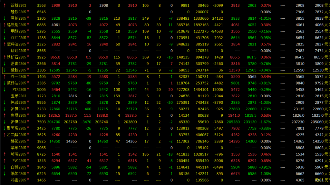Click the 0.65% gain percentage for PVC2305
330x185 pixels.
pyautogui.click(x=266, y=161)
